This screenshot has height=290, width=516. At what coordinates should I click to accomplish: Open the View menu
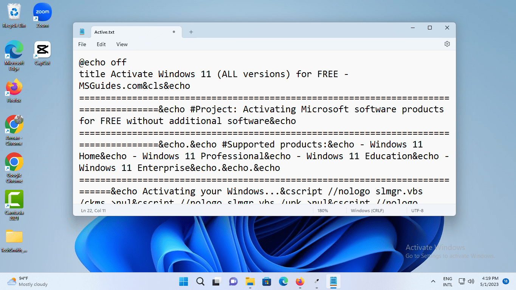point(122,44)
